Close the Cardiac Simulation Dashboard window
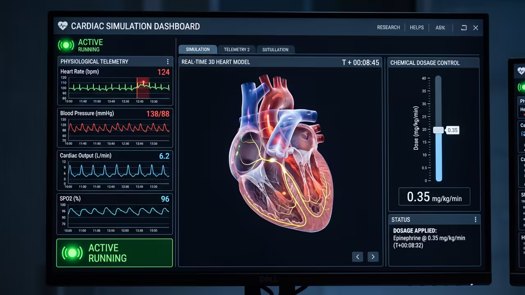This screenshot has width=525, height=295. pyautogui.click(x=476, y=27)
